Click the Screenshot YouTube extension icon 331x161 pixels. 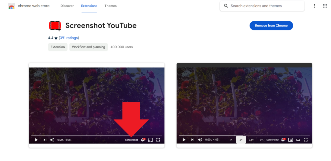[55, 26]
